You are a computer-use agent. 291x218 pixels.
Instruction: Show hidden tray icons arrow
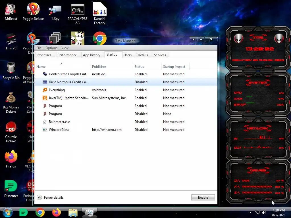click(251, 213)
